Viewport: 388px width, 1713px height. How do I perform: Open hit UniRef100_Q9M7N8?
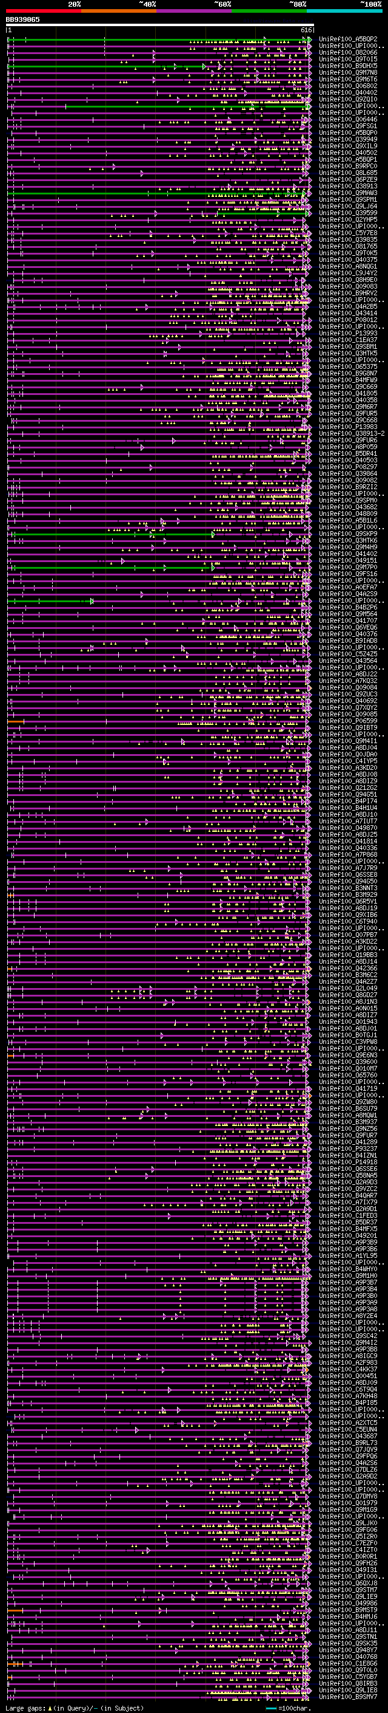click(348, 72)
